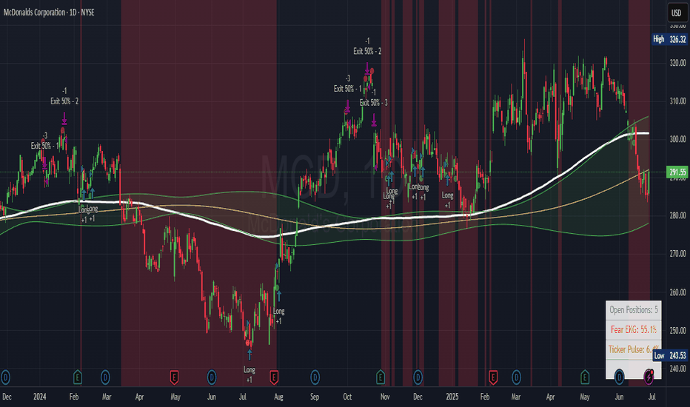Click the 2025 label on the time axis
Image resolution: width=690 pixels, height=407 pixels.
[x=452, y=397]
